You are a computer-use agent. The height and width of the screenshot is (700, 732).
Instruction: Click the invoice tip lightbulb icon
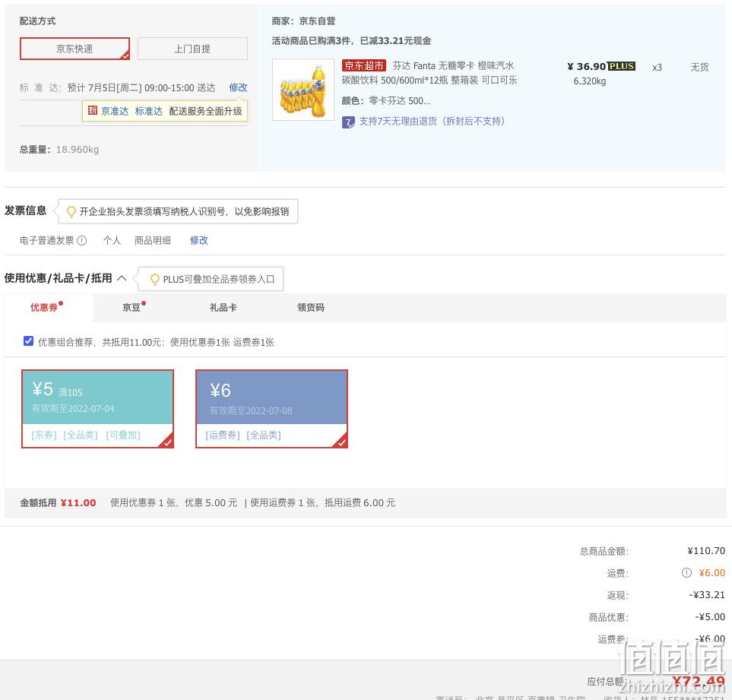(71, 212)
